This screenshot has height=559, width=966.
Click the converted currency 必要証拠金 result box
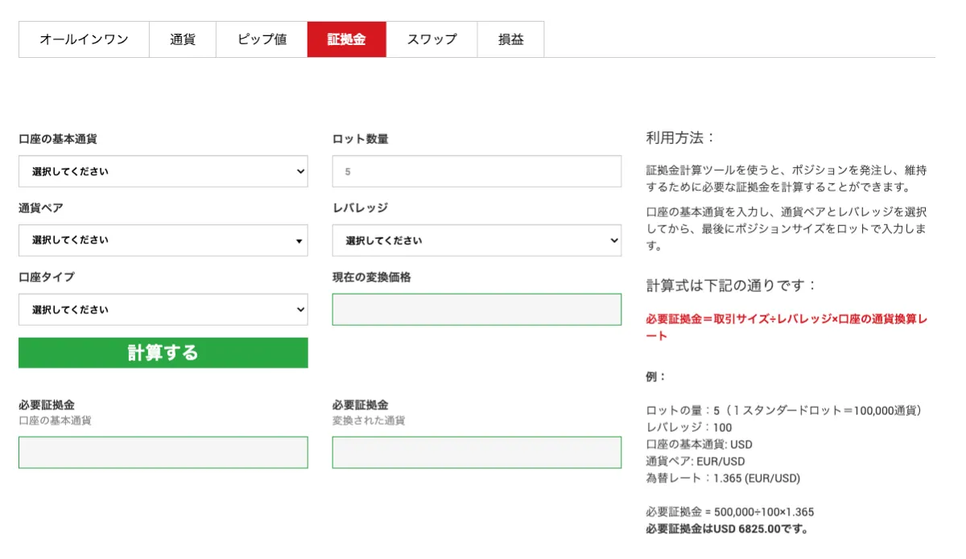(476, 452)
